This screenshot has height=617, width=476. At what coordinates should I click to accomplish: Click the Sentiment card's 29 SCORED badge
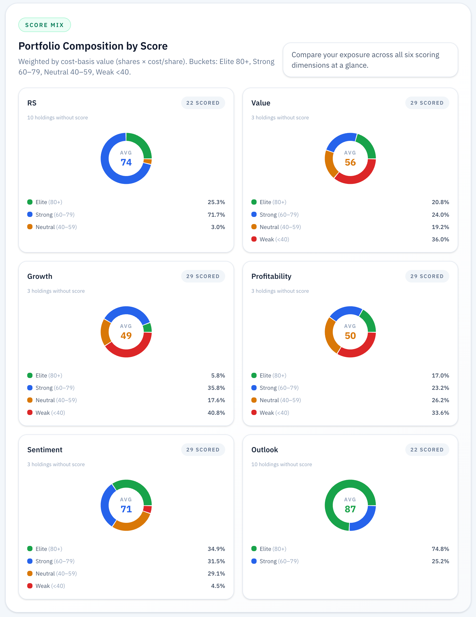point(203,450)
